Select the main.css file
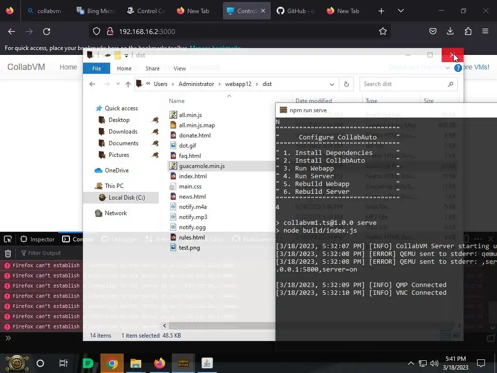497x373 pixels. coord(190,186)
